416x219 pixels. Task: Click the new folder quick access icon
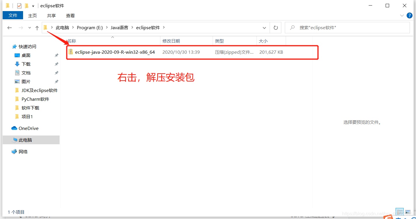[27, 6]
